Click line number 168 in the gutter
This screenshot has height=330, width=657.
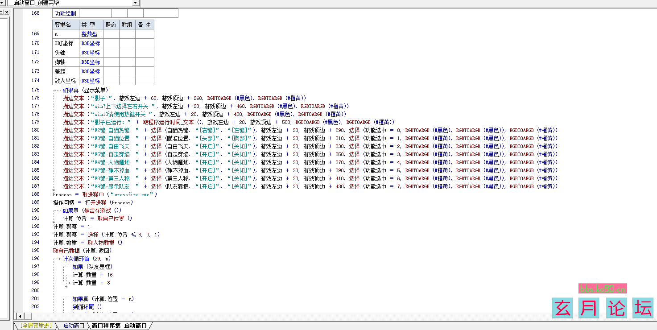tap(35, 13)
